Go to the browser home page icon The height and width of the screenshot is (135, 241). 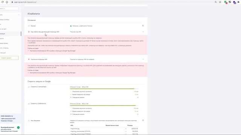(x=7, y=2)
